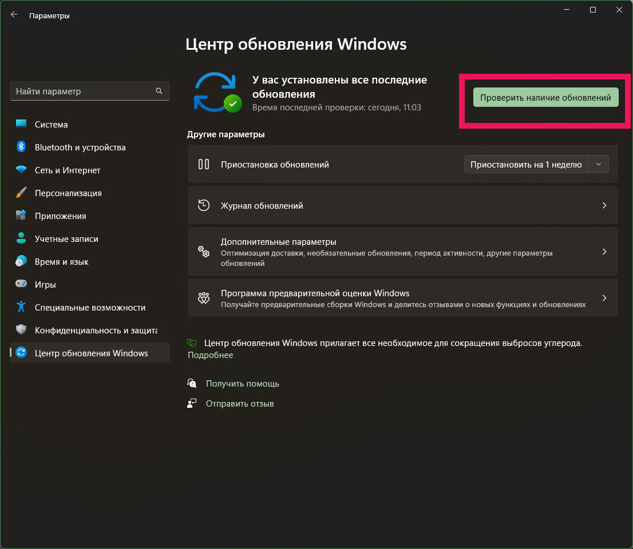Open Приложения settings section

pyautogui.click(x=90, y=216)
